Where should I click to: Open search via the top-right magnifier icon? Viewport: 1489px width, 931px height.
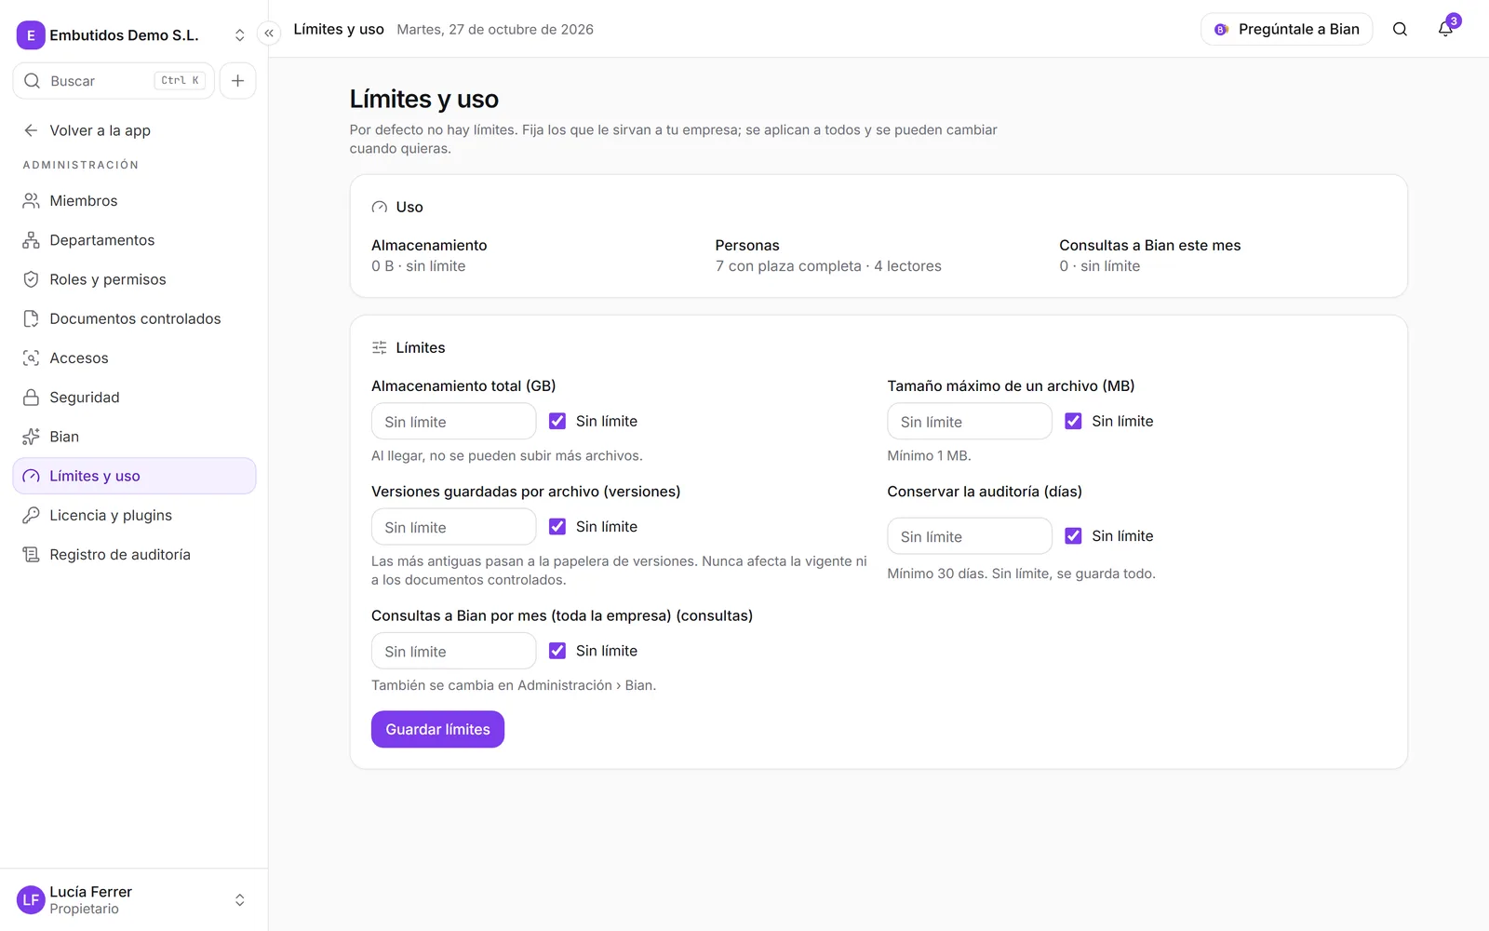point(1400,30)
